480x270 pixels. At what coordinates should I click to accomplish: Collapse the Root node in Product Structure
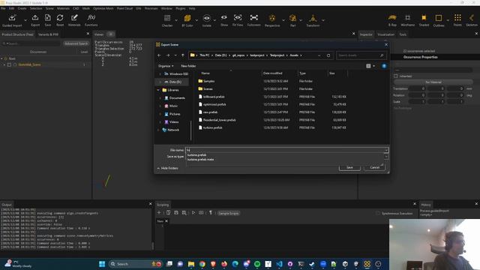pyautogui.click(x=1, y=58)
